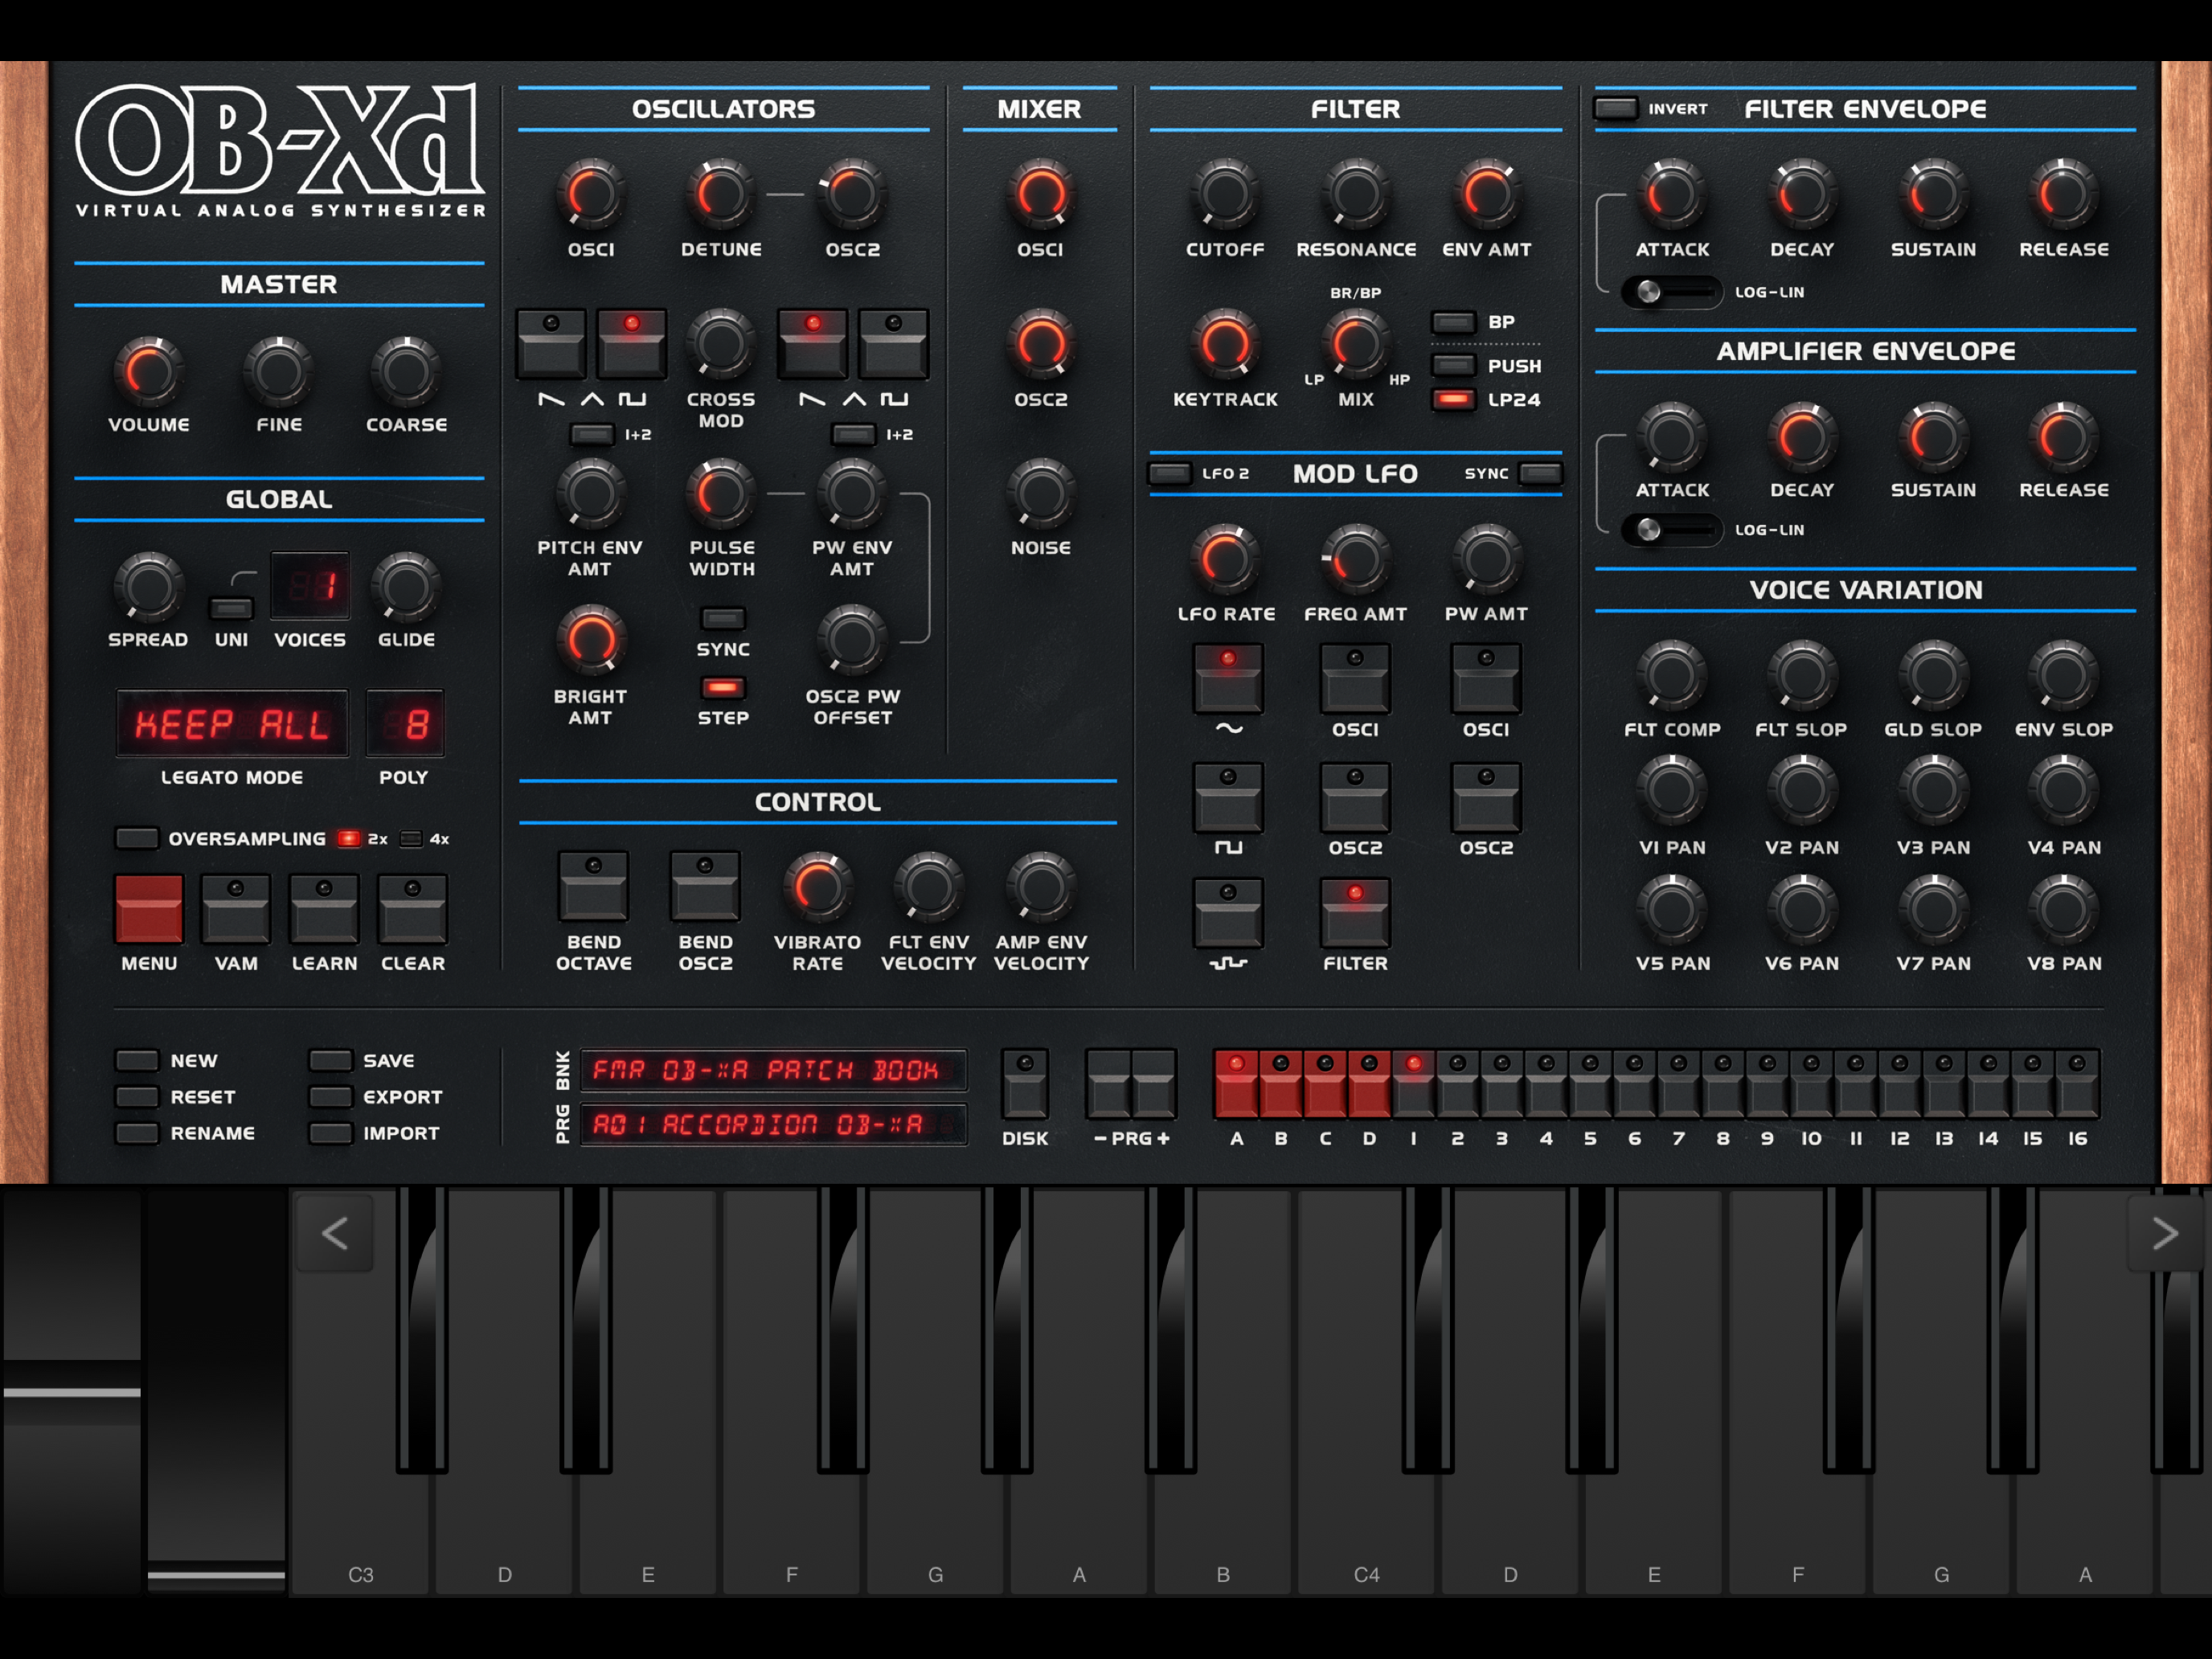Click the DISK button
Viewport: 2212px width, 1659px height.
pyautogui.click(x=1025, y=1083)
